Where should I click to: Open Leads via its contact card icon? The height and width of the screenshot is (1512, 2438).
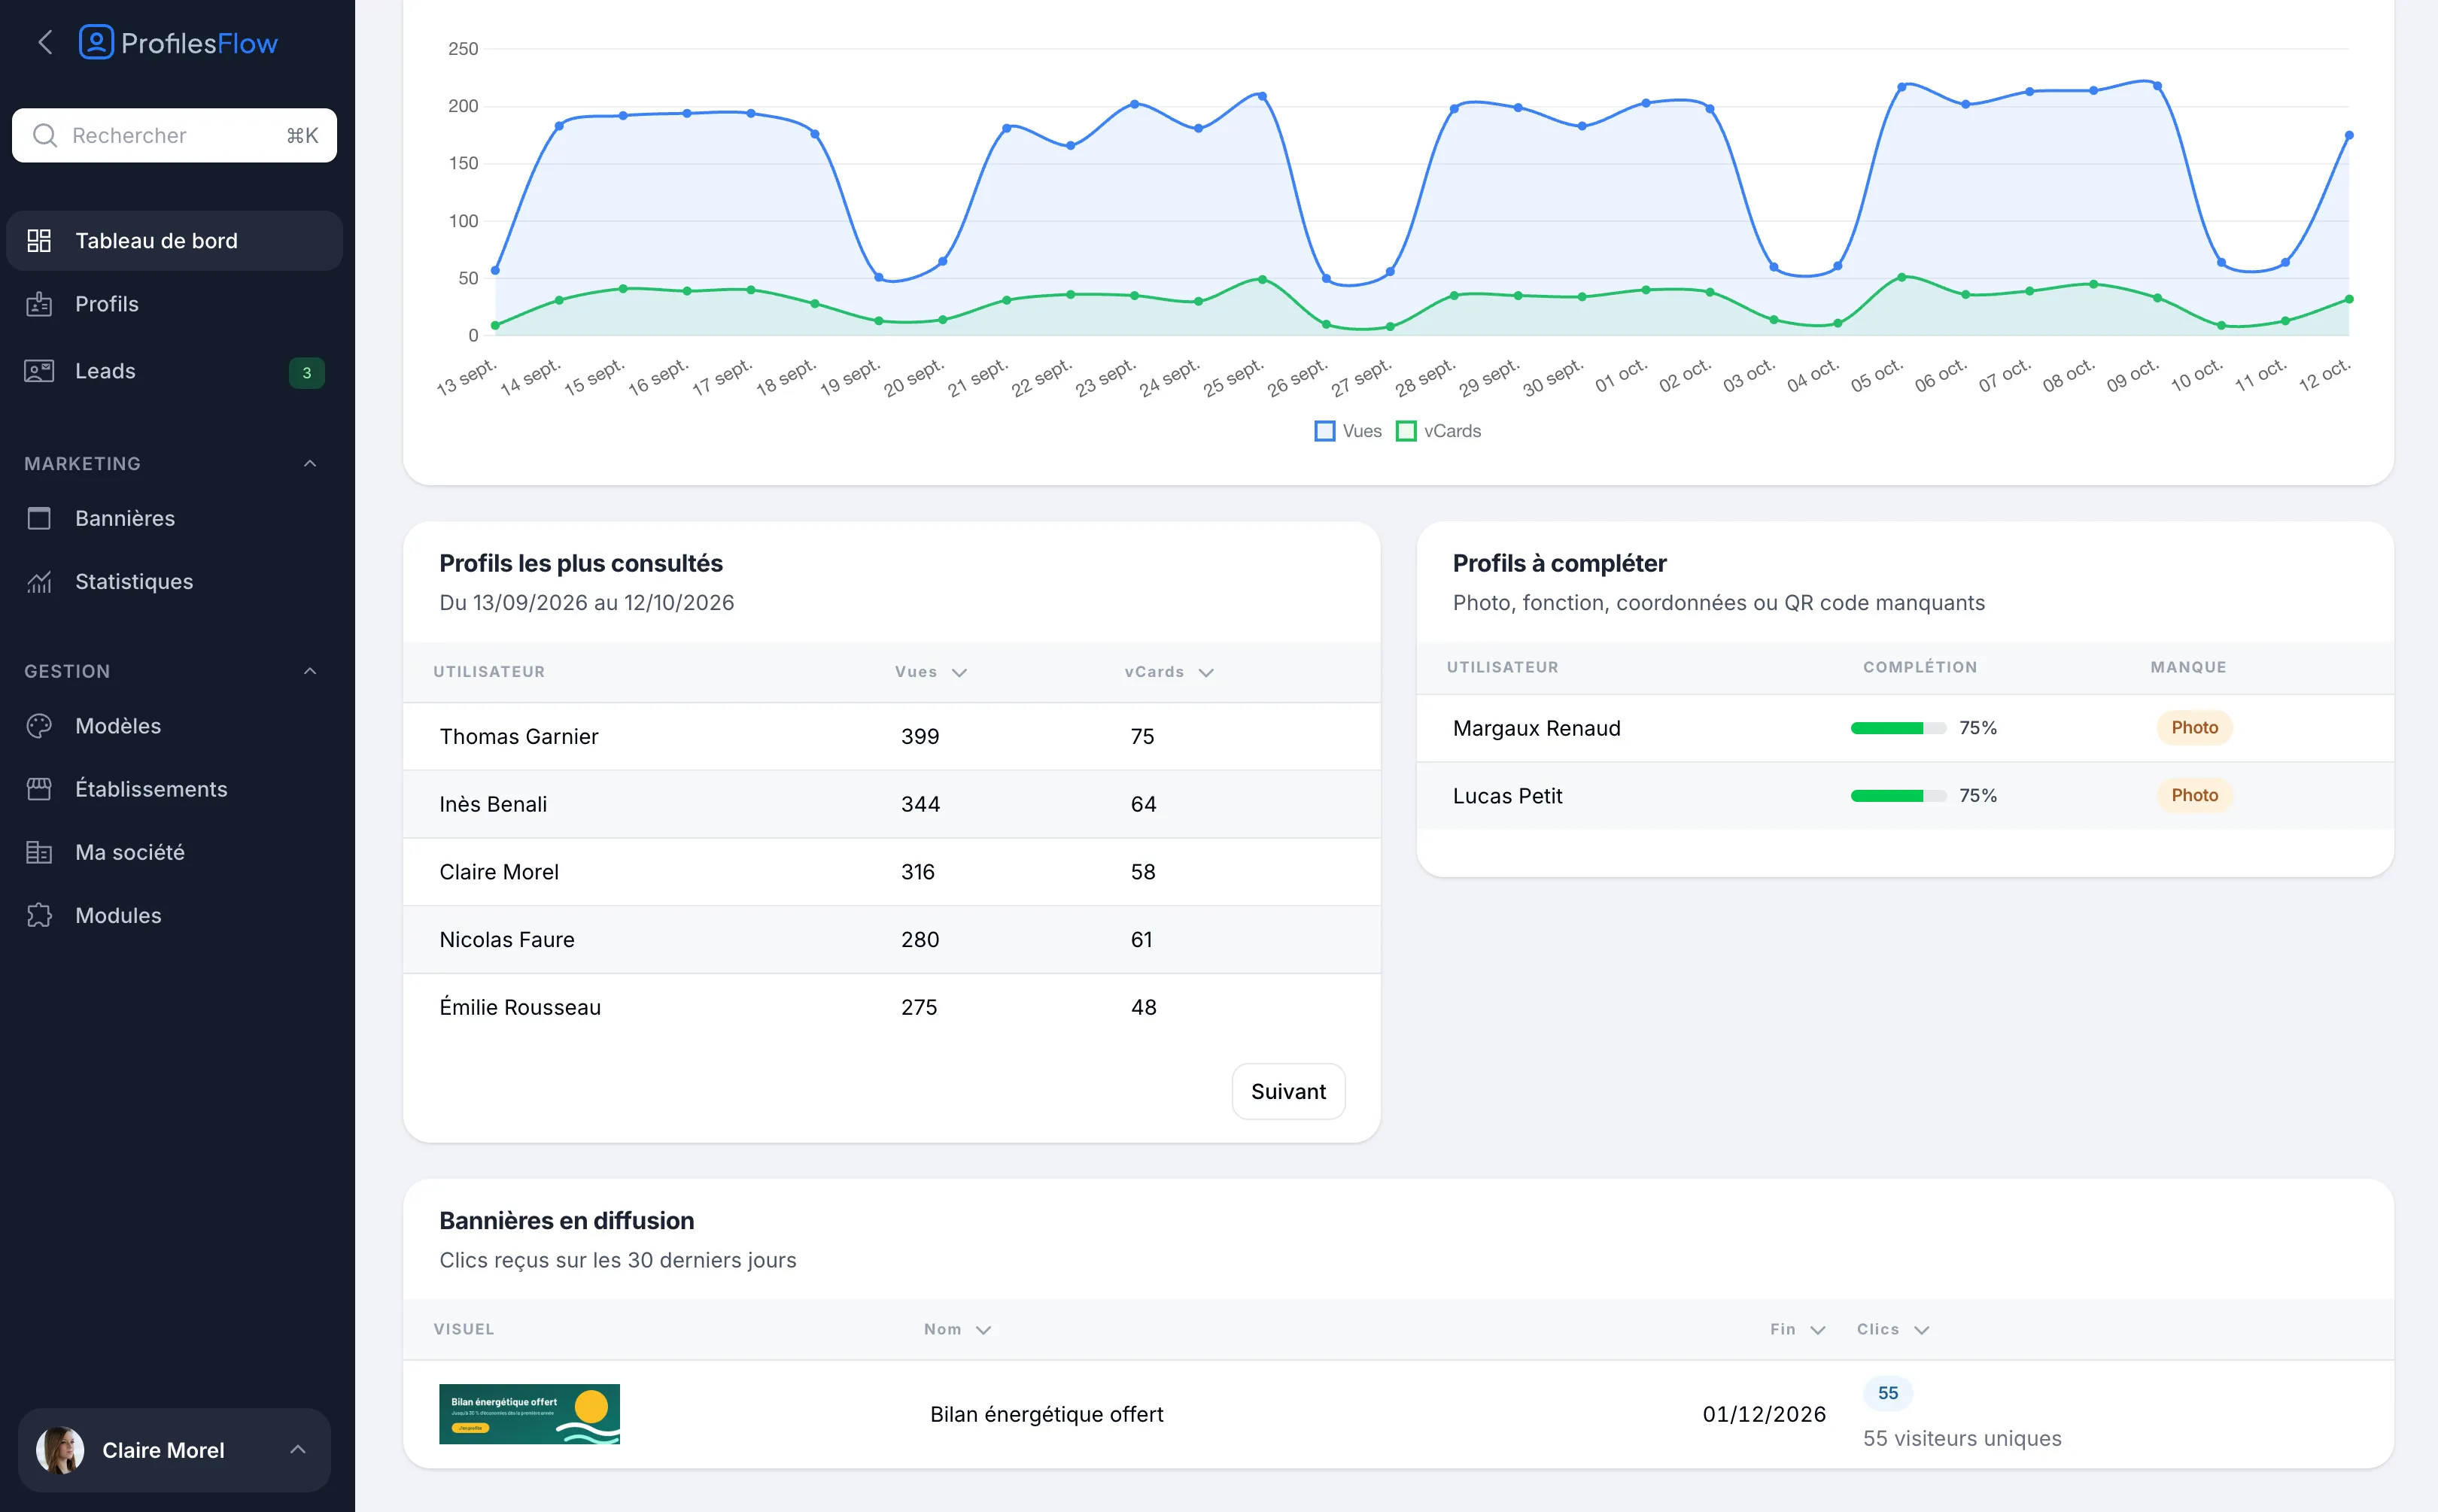[x=39, y=371]
